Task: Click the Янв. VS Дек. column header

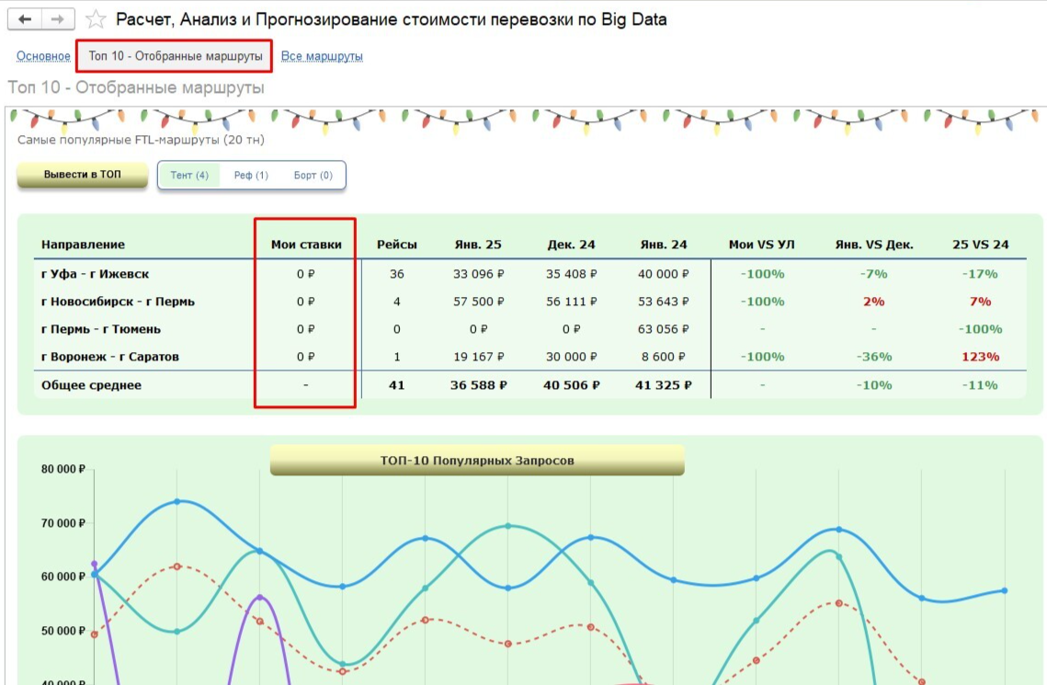Action: [874, 245]
